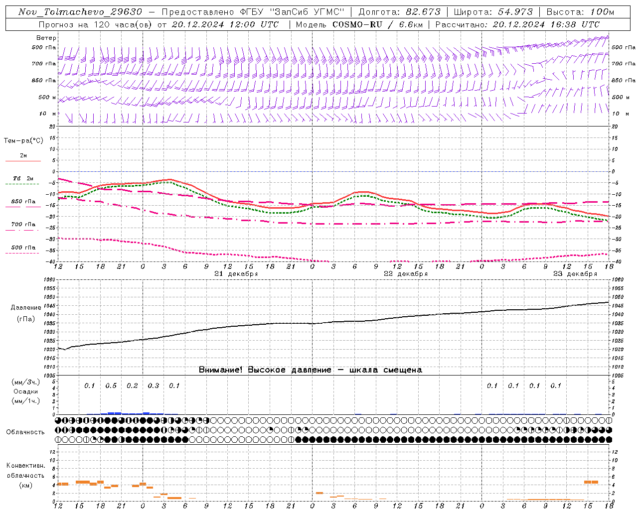Click the Тем-ра(°C) panel label
The image size is (638, 510).
click(x=23, y=141)
